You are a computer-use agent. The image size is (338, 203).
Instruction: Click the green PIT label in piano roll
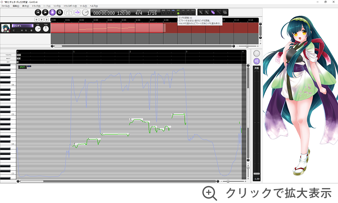pos(22,67)
